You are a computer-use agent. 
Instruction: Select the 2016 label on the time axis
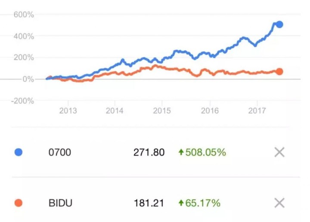point(210,111)
